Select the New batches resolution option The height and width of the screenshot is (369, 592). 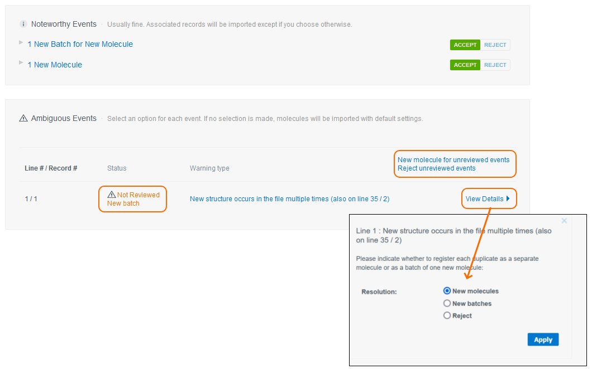click(x=447, y=303)
